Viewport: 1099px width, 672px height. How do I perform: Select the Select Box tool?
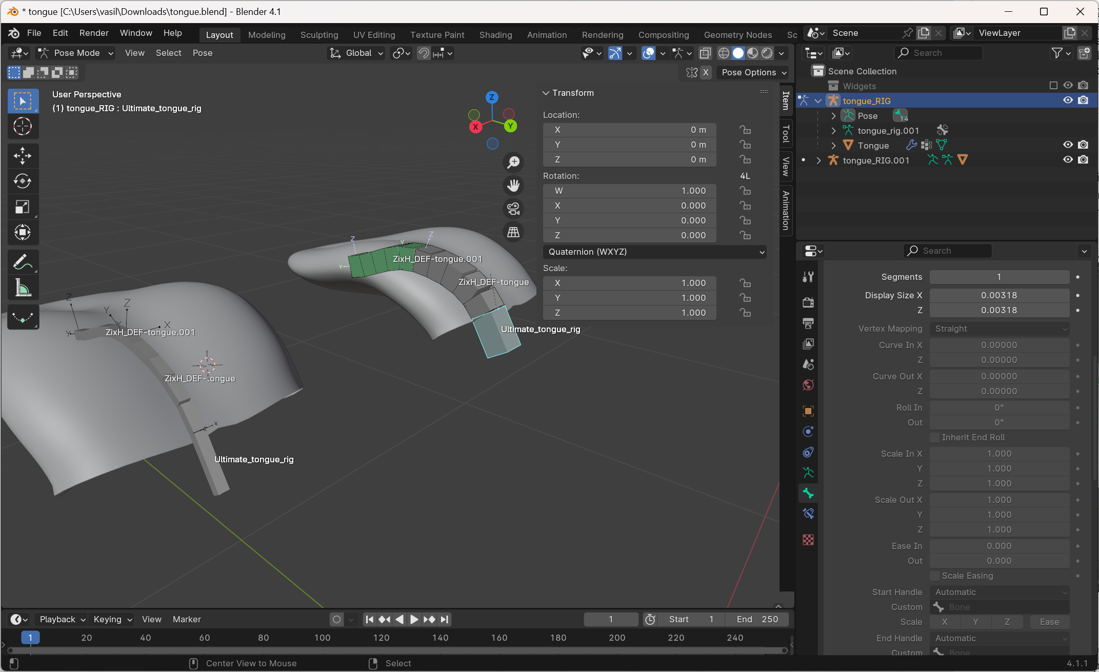pyautogui.click(x=23, y=101)
